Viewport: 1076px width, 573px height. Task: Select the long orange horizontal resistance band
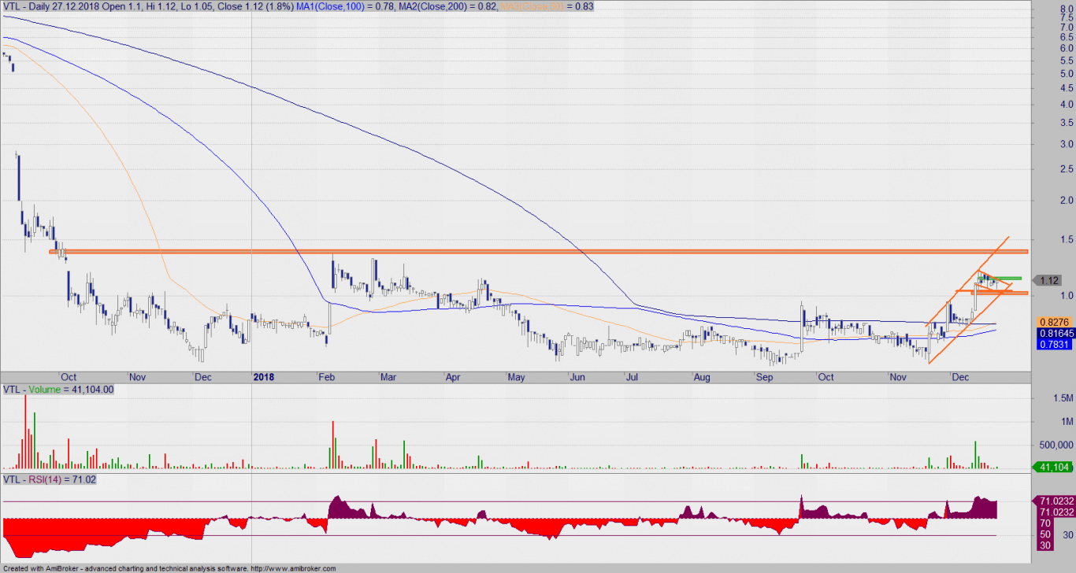pyautogui.click(x=539, y=251)
